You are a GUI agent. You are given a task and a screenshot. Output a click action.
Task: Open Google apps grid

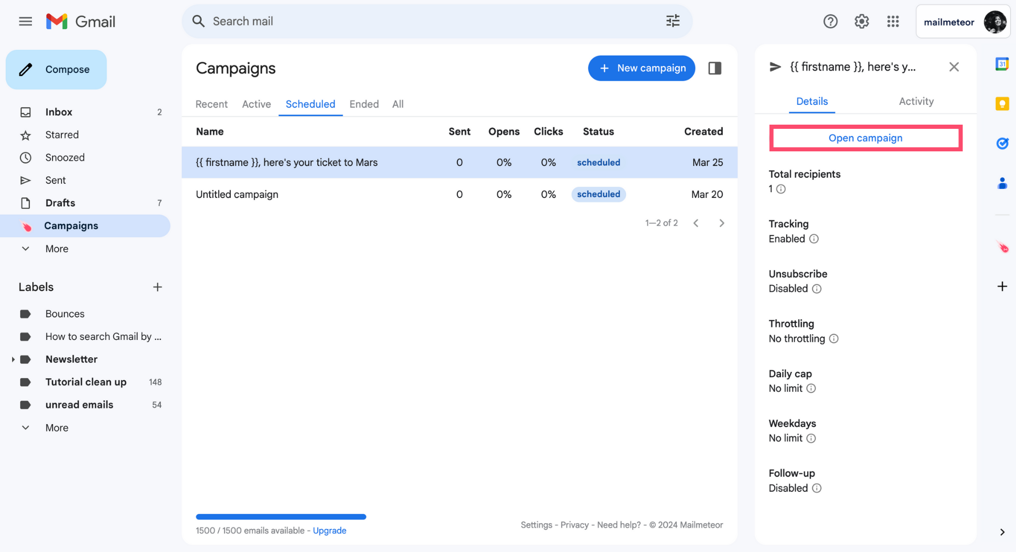click(893, 21)
